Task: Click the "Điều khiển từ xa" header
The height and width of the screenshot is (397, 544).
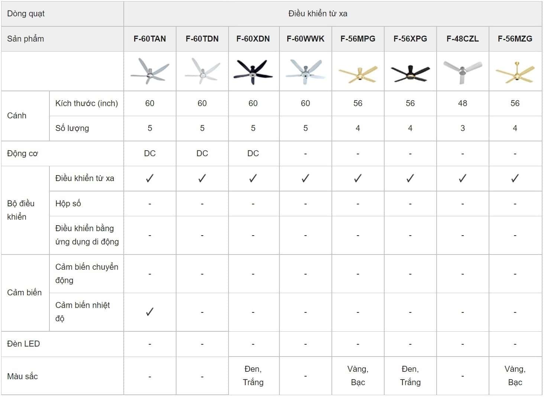Action: pyautogui.click(x=318, y=14)
